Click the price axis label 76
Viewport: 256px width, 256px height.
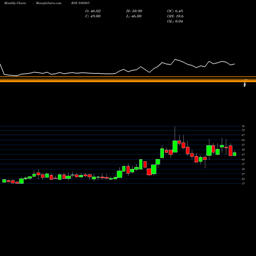243,126
